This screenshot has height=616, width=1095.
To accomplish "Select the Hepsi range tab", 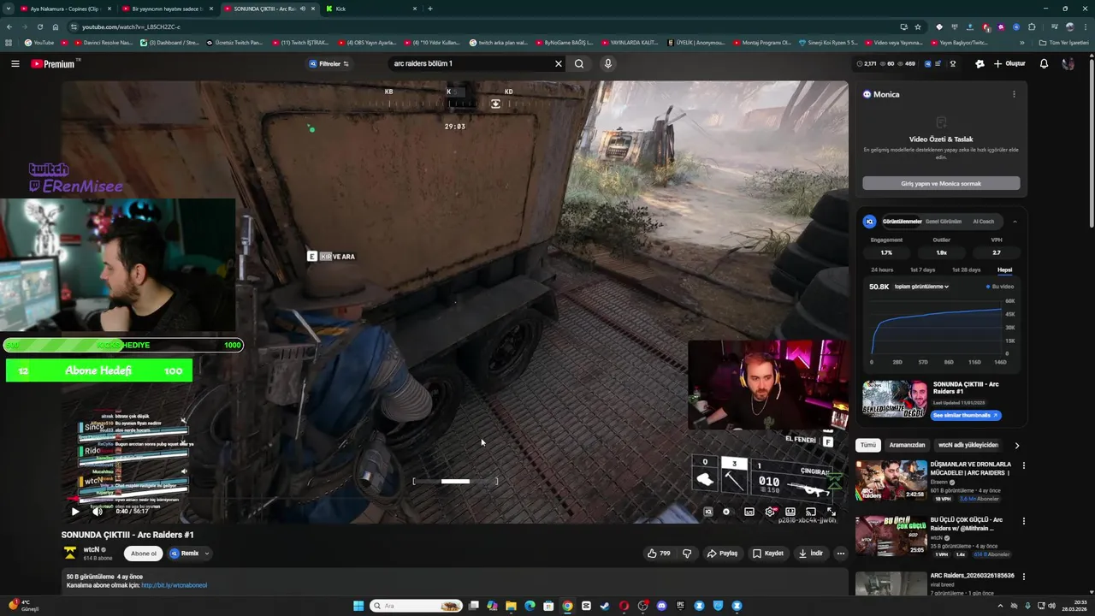I will [1004, 269].
